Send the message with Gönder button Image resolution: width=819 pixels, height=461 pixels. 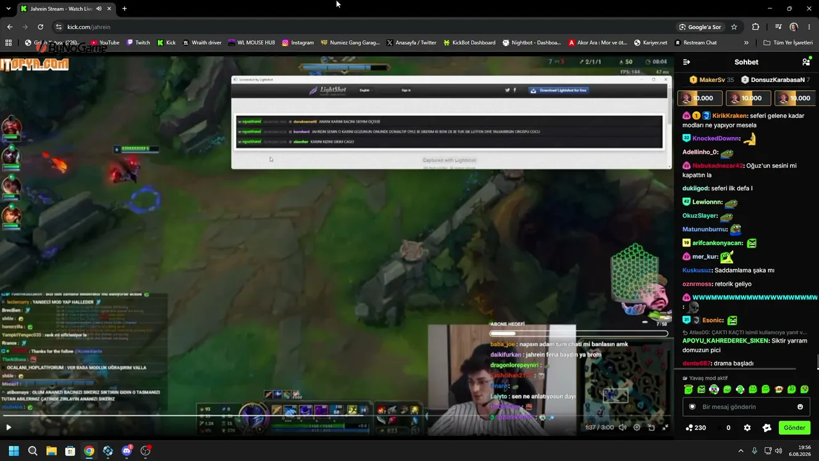(794, 428)
